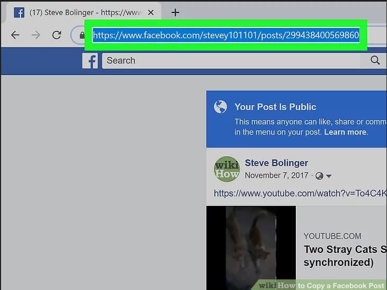Click Steve Bolinger's profile picture
The image size is (387, 290).
(x=227, y=169)
